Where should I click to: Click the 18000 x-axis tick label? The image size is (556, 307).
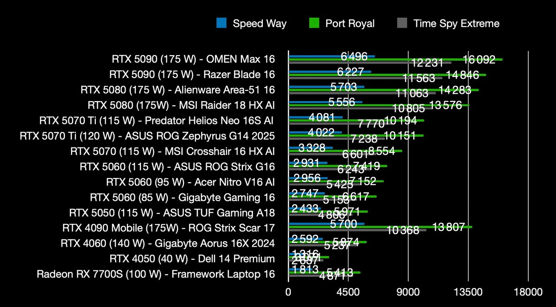(528, 292)
